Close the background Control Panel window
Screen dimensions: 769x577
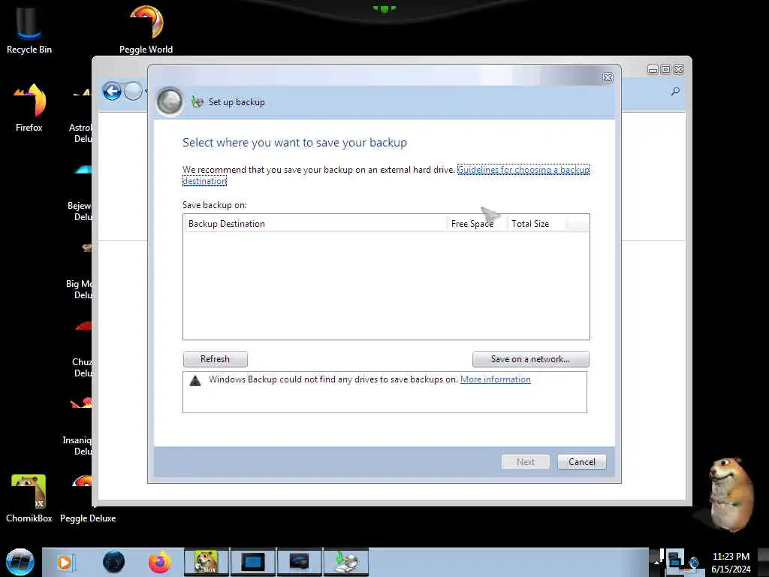click(678, 70)
